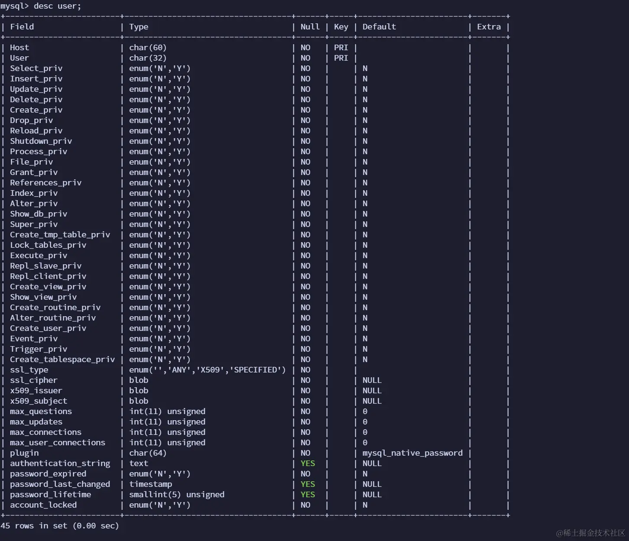The image size is (629, 541).
Task: Select the 'max_questions' field
Action: click(41, 411)
